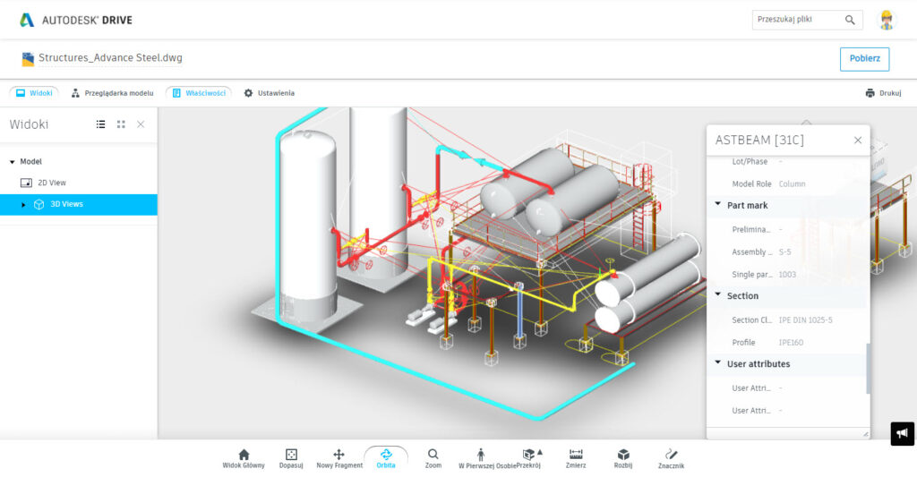Click the Pobierz download button

(864, 59)
